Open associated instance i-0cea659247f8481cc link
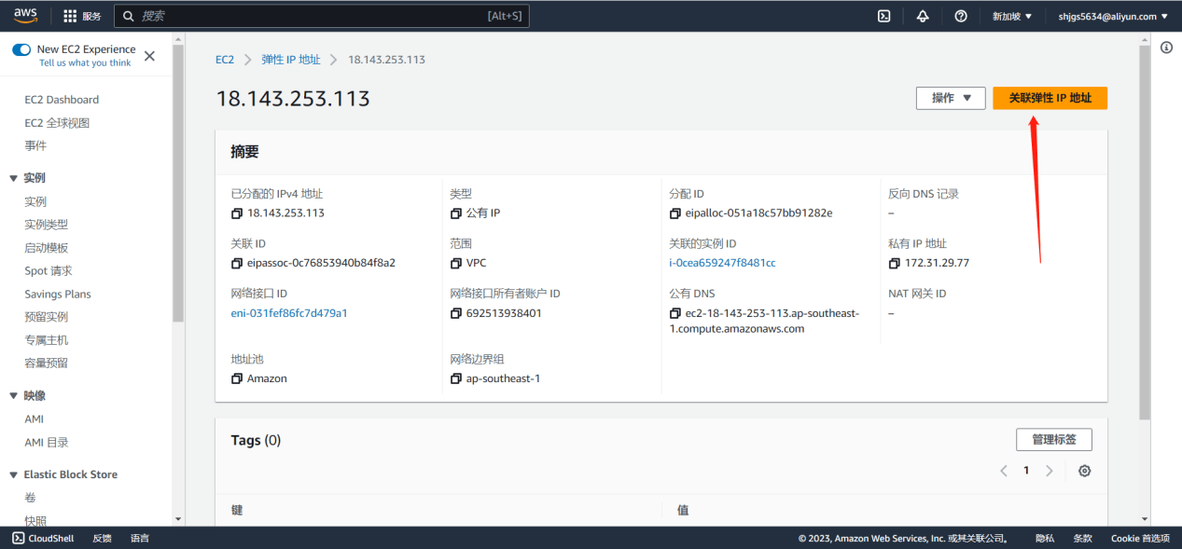This screenshot has width=1182, height=549. tap(722, 263)
